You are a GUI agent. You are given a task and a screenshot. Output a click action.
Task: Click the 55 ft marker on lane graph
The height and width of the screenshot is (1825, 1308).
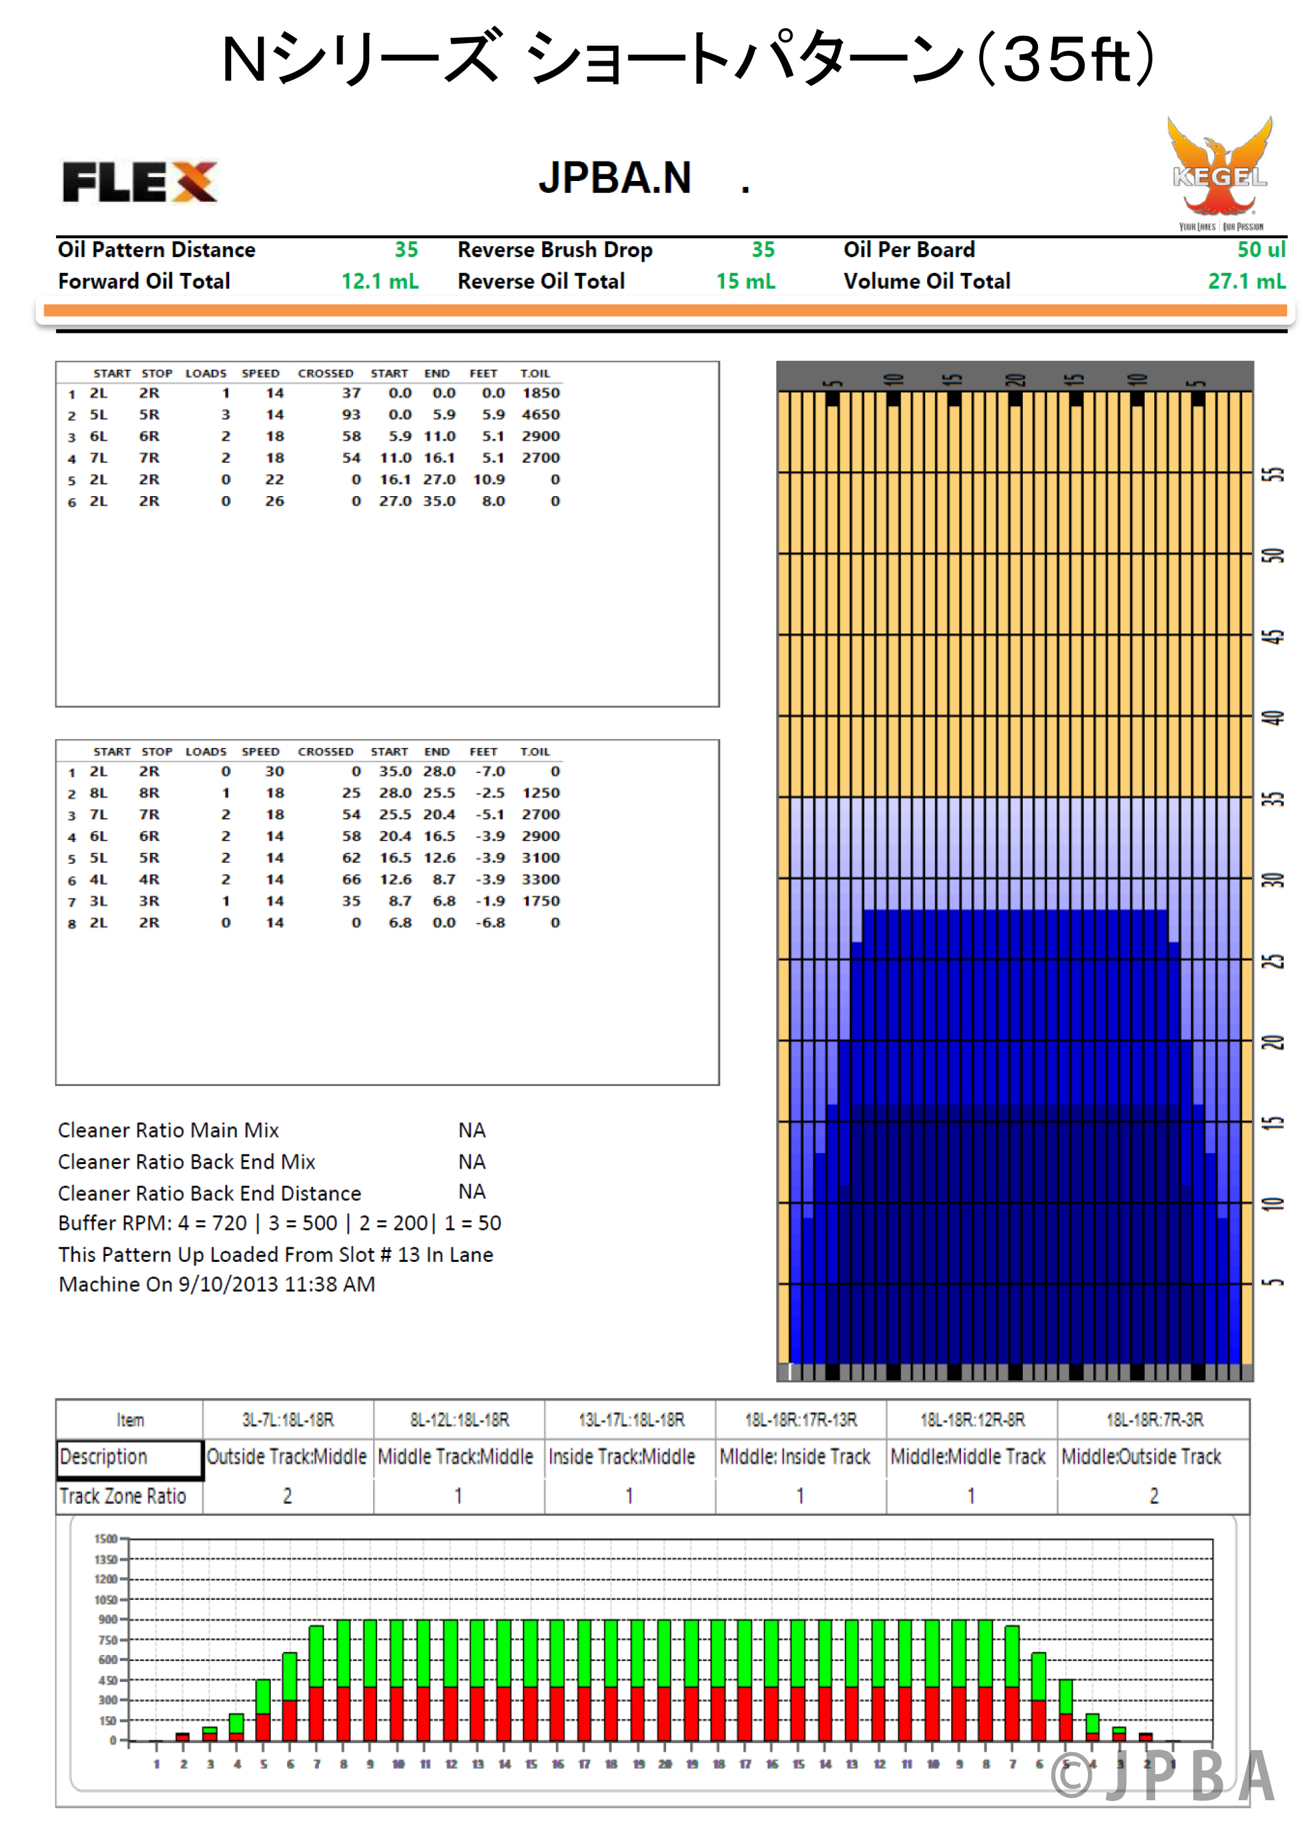[x=1272, y=474]
